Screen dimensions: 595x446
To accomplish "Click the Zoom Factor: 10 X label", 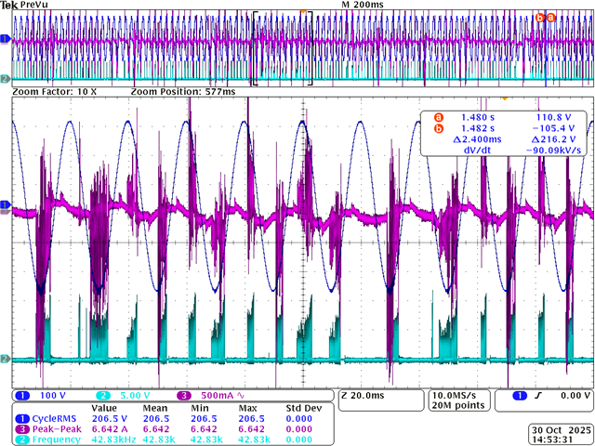I will pyautogui.click(x=55, y=92).
